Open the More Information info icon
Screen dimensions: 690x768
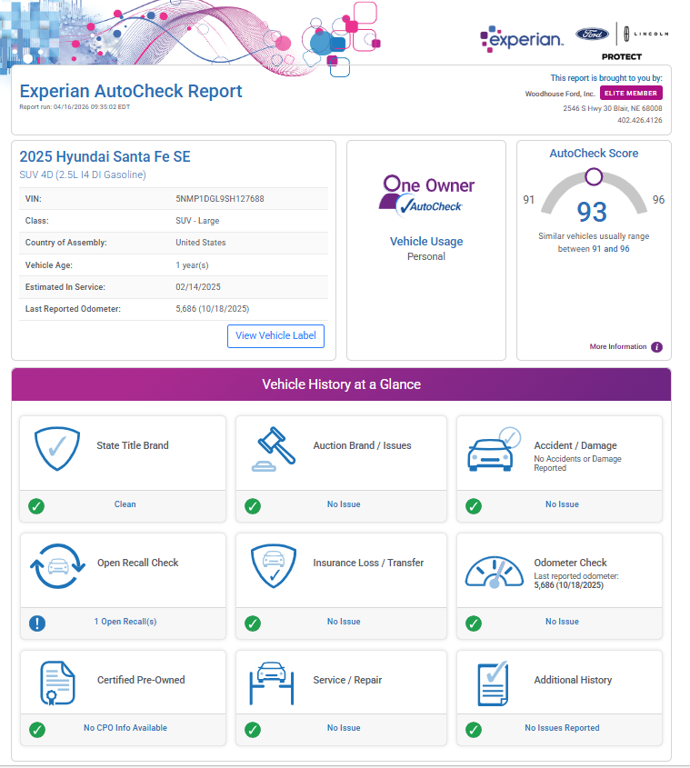[x=656, y=347]
